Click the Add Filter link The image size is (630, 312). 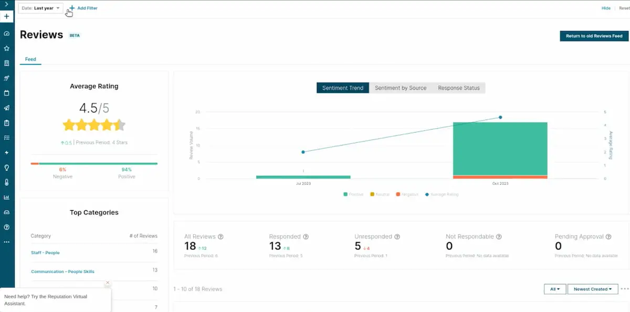point(87,8)
